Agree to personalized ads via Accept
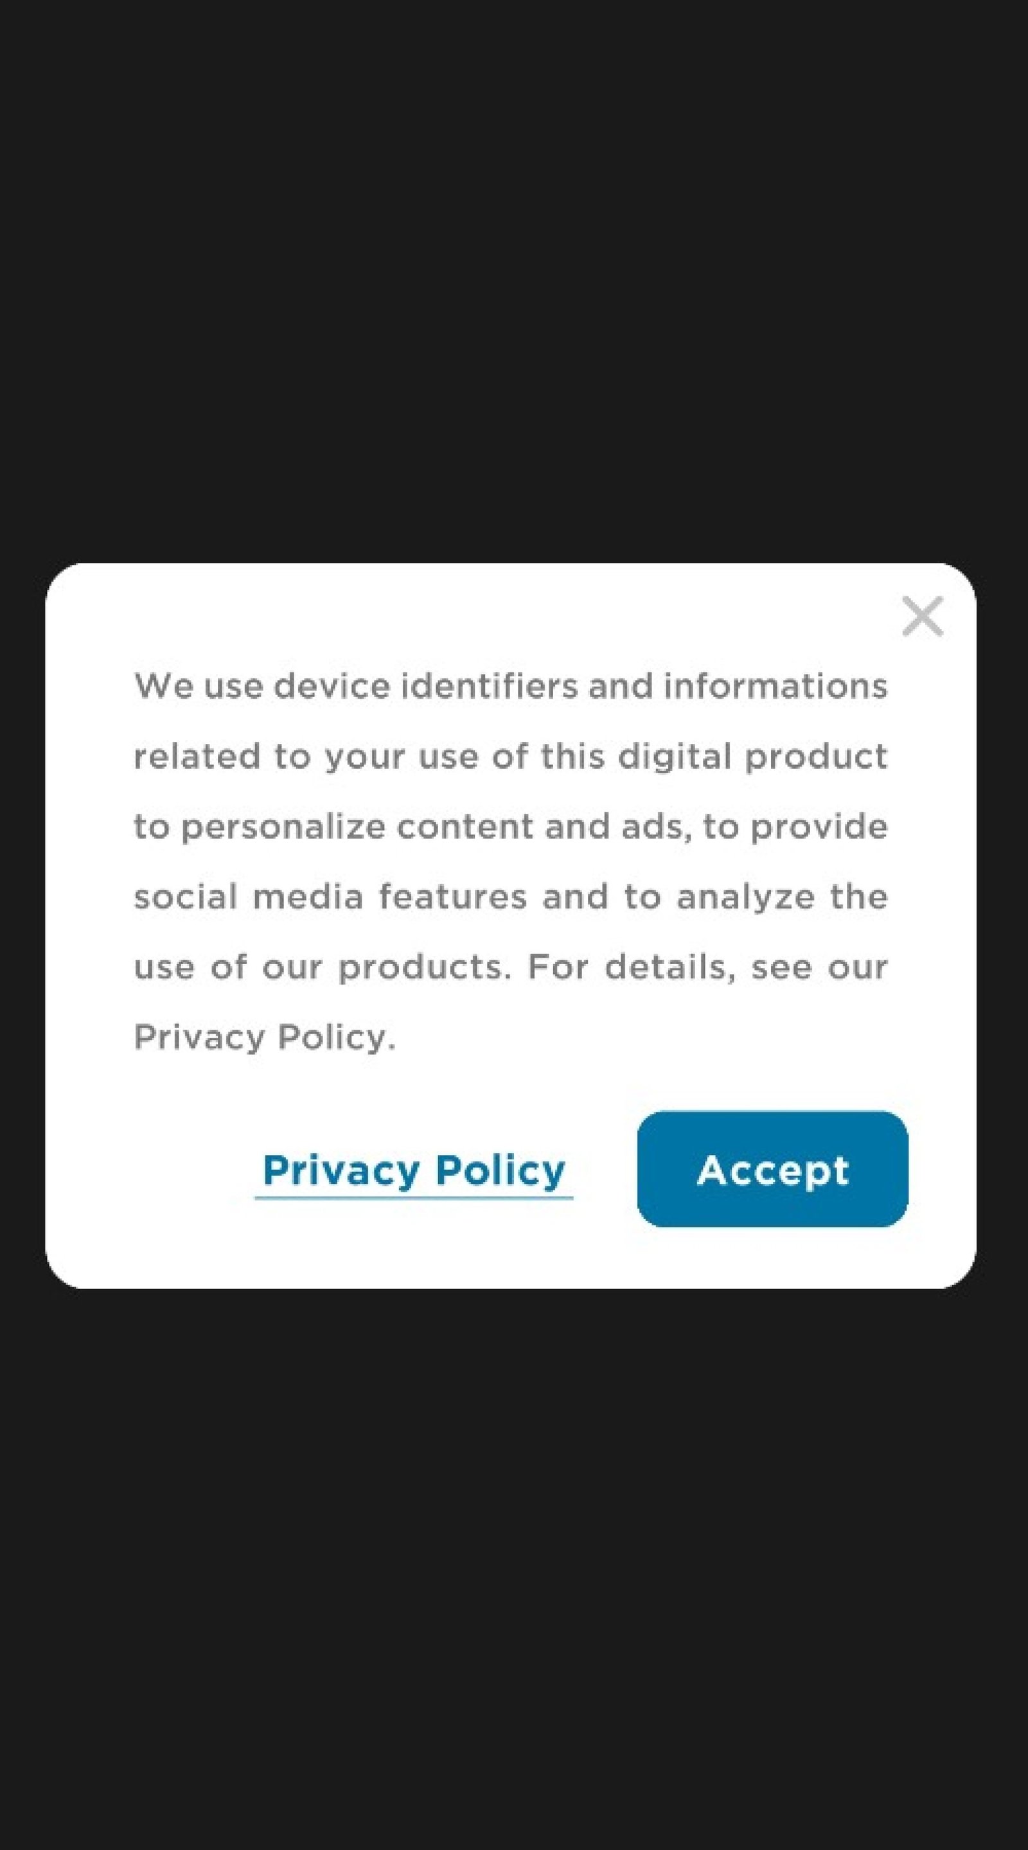The image size is (1028, 1850). click(x=772, y=1170)
